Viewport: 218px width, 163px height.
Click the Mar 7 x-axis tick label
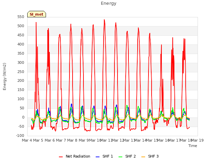[x=61, y=140]
